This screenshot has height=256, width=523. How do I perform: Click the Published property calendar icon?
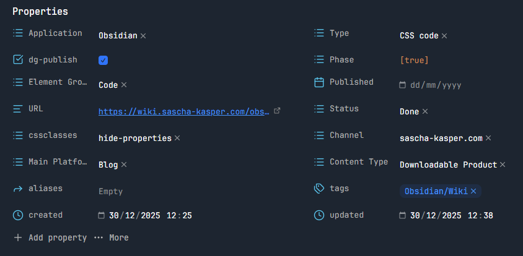pos(319,82)
